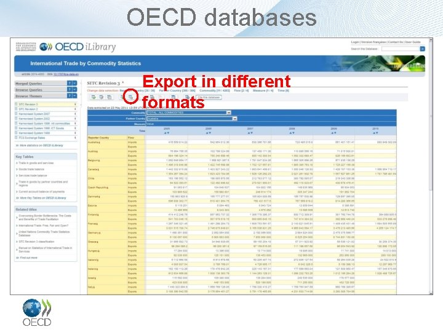Show info for Harmonised System 2002 dataset

75,119
